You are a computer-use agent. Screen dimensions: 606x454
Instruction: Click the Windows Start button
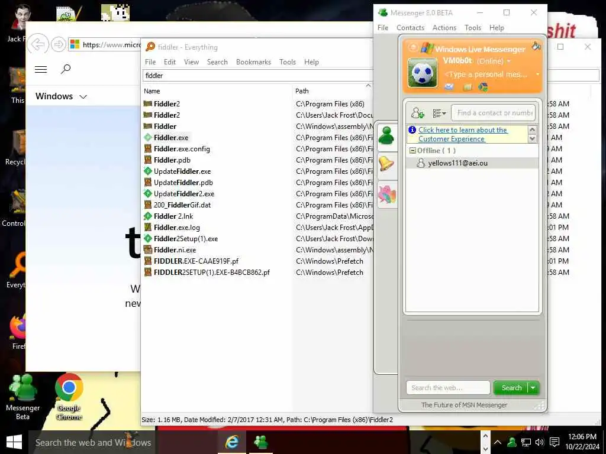coord(14,442)
